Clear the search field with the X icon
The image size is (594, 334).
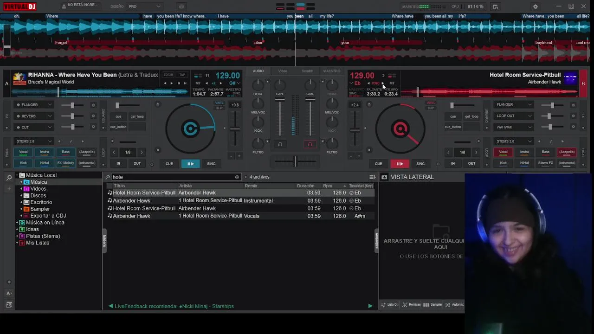point(237,177)
